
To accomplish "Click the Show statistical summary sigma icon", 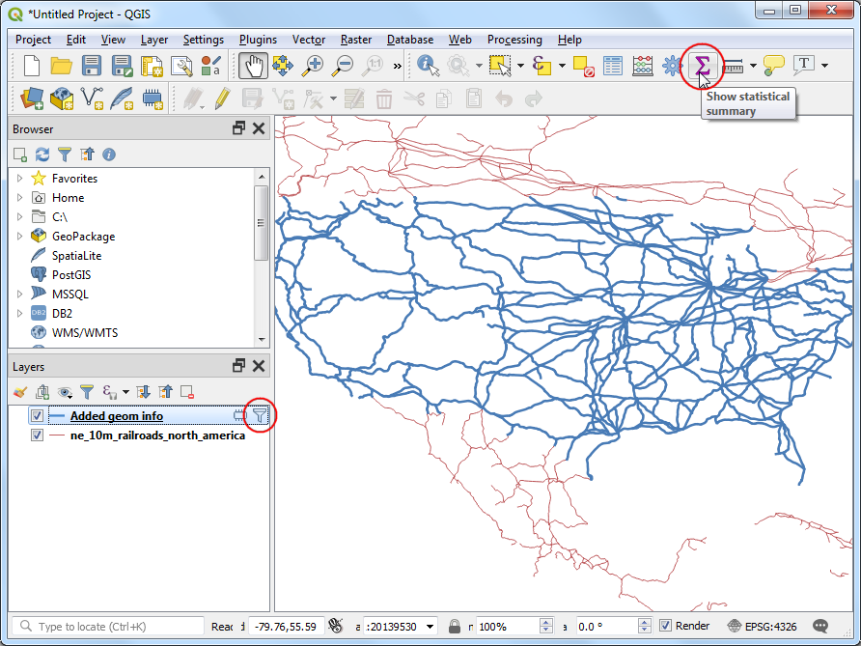I will tap(702, 66).
